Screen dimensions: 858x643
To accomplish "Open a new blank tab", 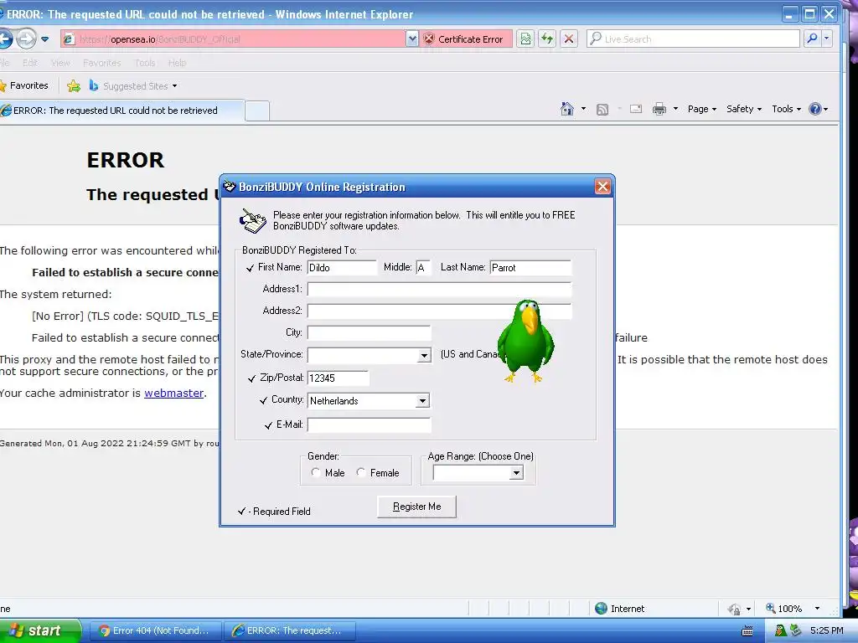I will pyautogui.click(x=257, y=111).
